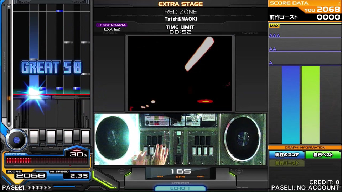Click the purple LEGGENDARIA difficulty badge

pyautogui.click(x=112, y=25)
